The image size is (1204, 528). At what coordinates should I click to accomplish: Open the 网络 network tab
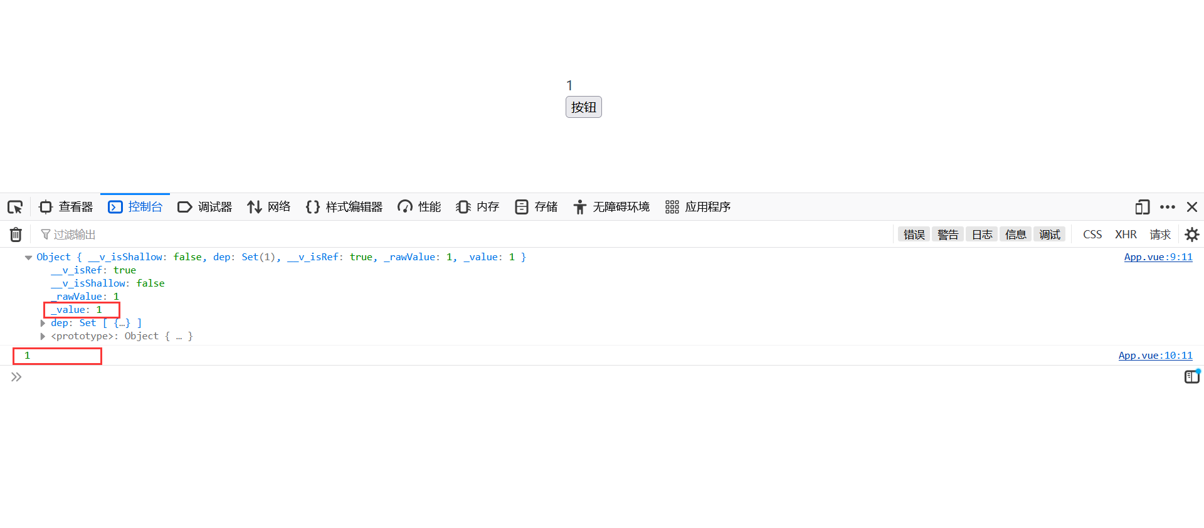tap(269, 207)
